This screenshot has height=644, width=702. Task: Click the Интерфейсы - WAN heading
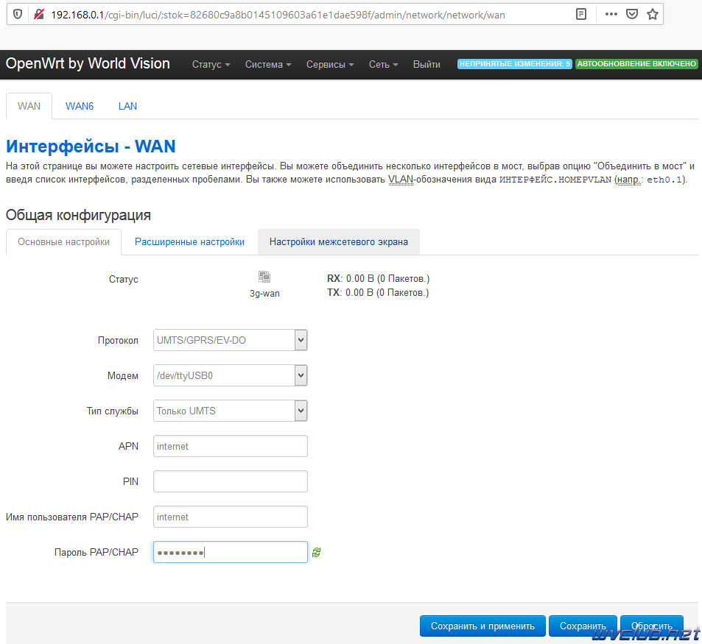click(91, 146)
